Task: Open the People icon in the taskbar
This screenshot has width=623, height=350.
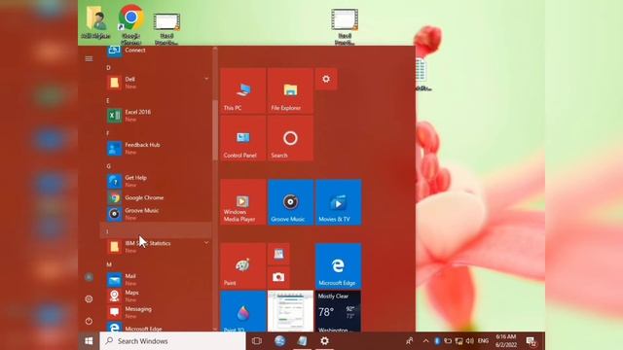Action: click(x=409, y=341)
